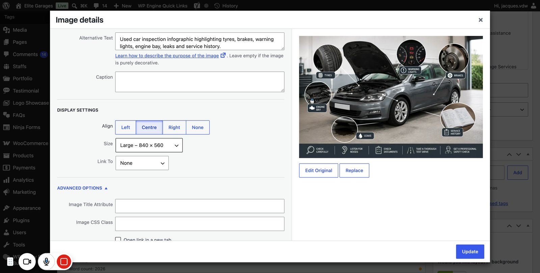Image resolution: width=540 pixels, height=273 pixels.
Task: Click the search magnifier icon in admin bar
Action: tap(74, 6)
